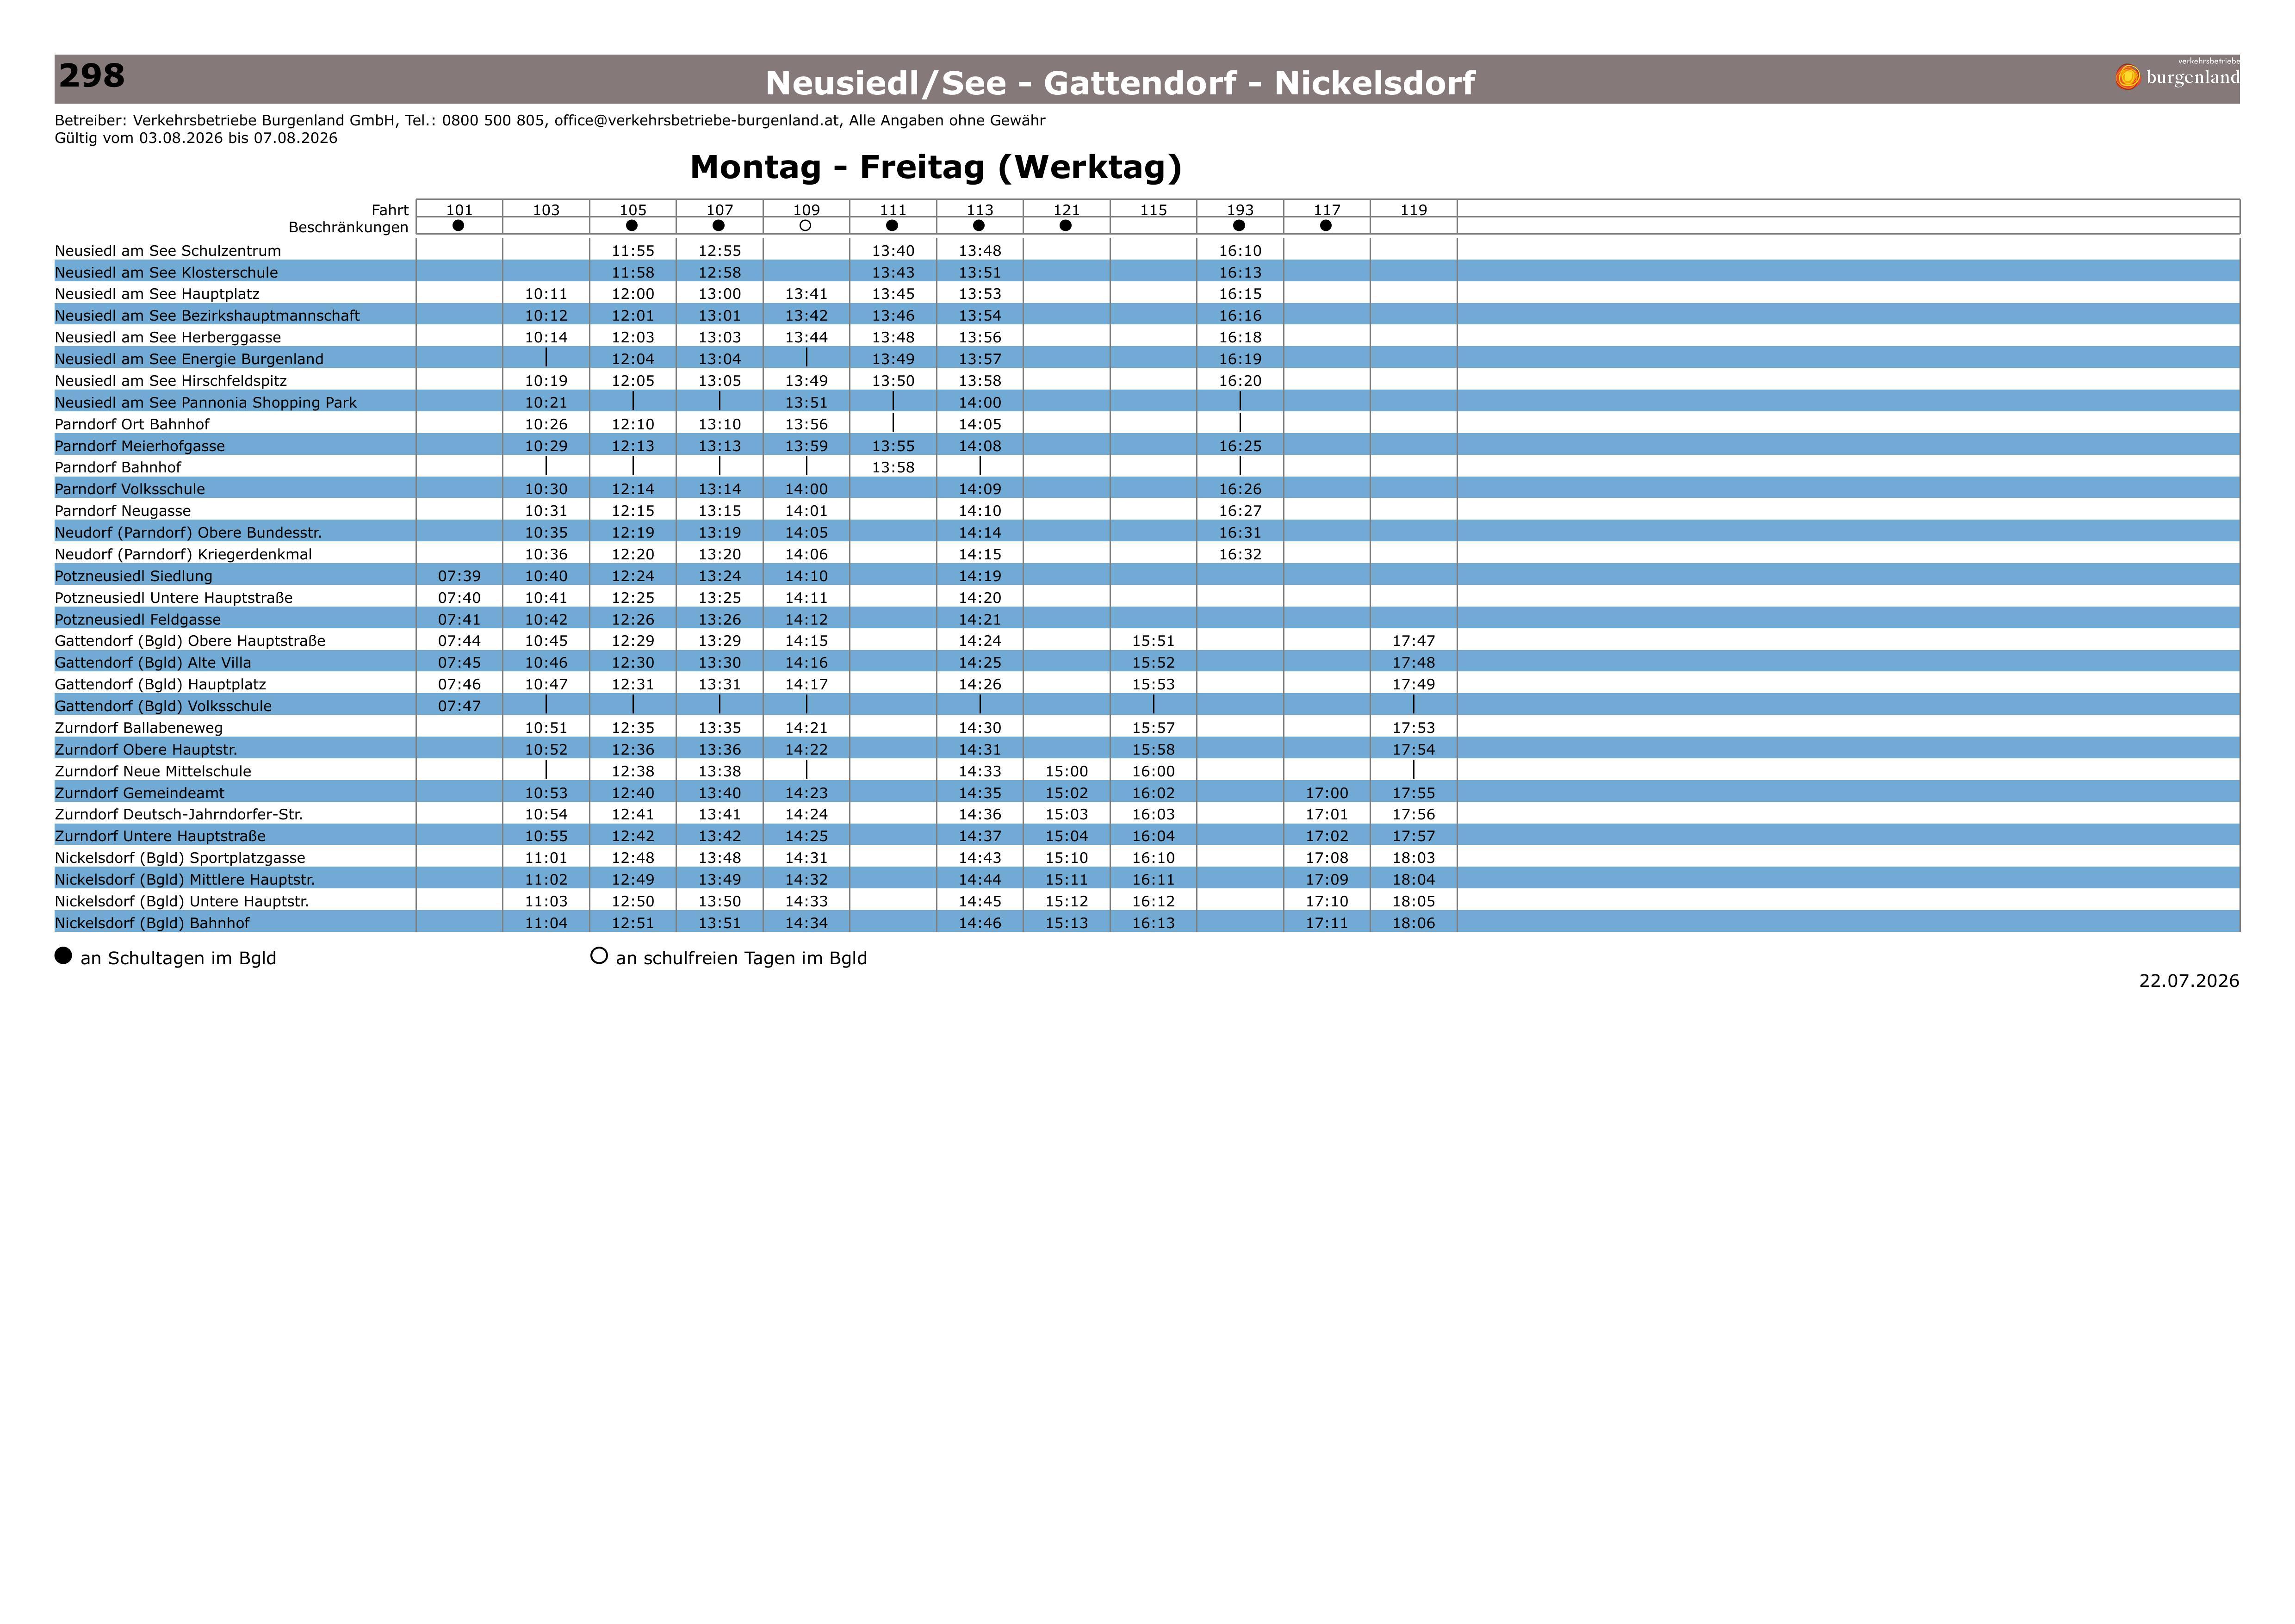Click the stop Zurndorf Deutsch-Jahrndorfer-Str.
2295x1624 pixels.
[179, 815]
